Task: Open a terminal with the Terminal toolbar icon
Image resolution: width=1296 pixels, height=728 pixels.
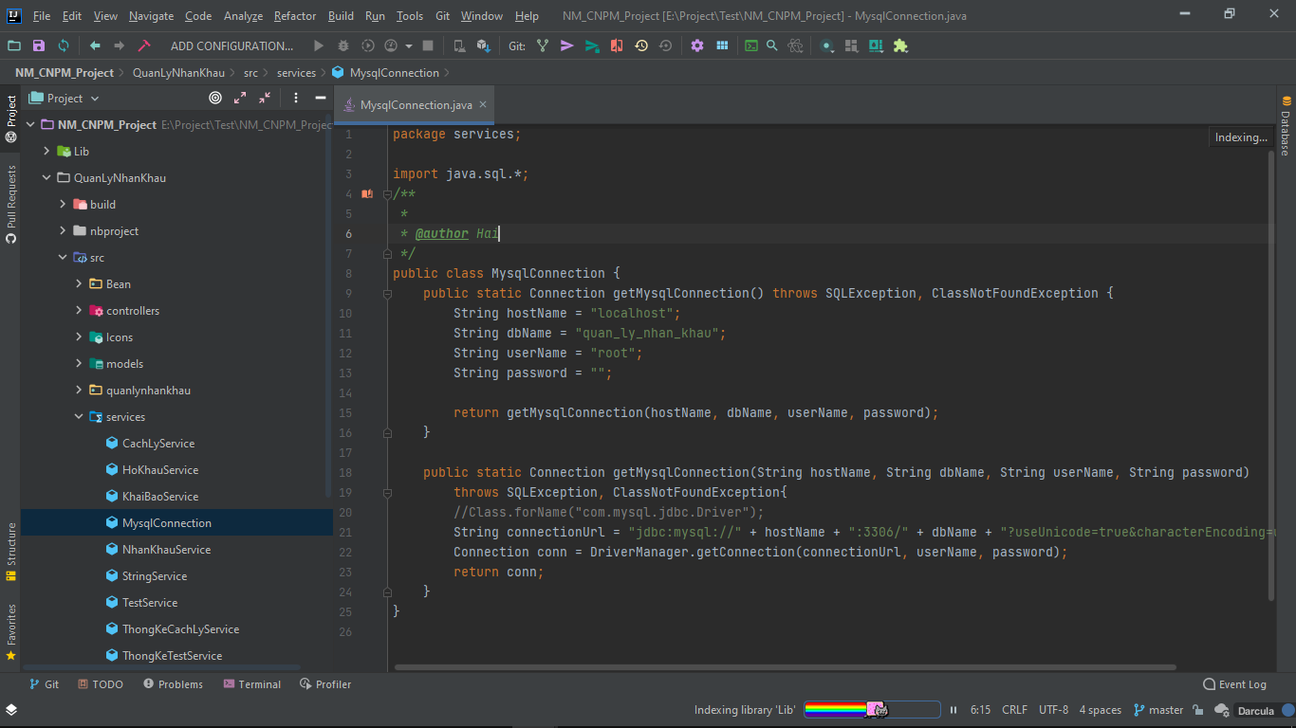Action: click(x=750, y=45)
